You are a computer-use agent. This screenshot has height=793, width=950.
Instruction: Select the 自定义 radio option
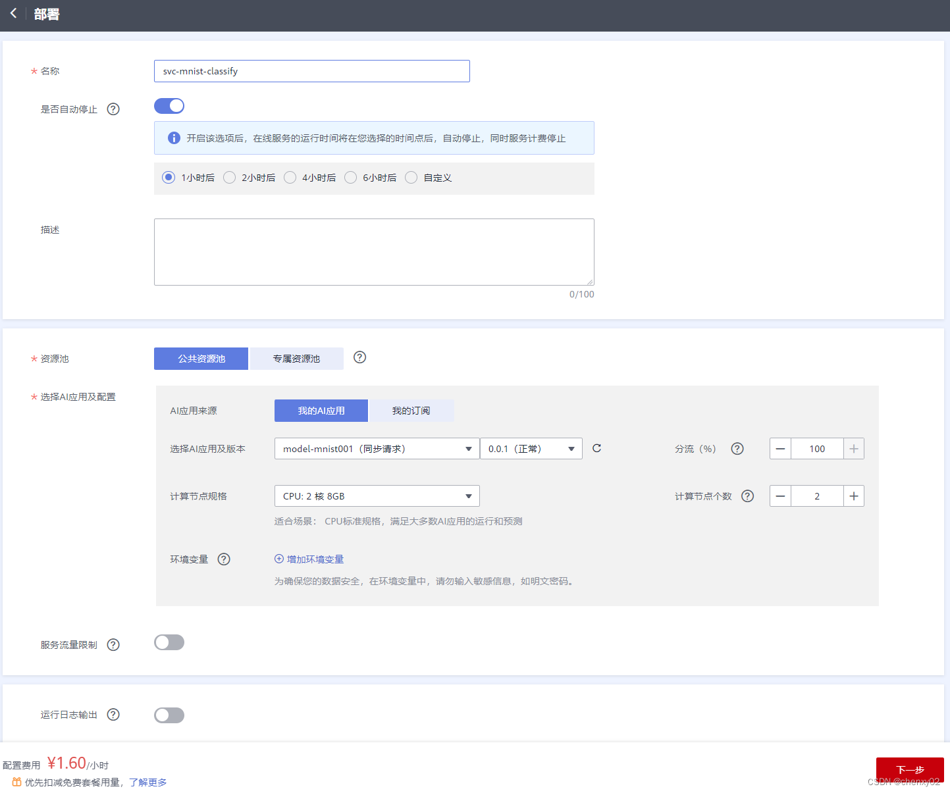click(411, 177)
